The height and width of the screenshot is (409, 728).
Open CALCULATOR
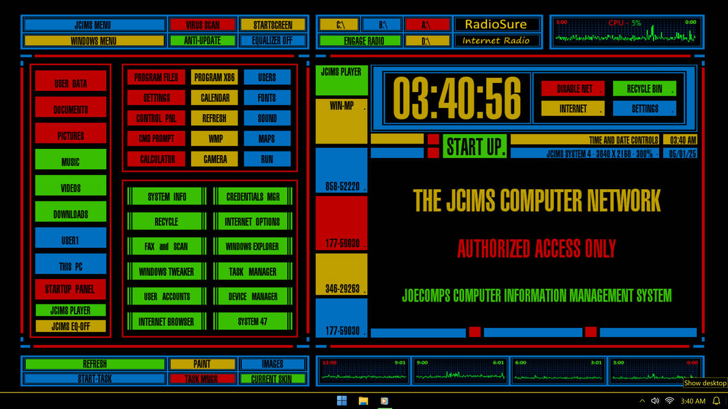pos(156,159)
